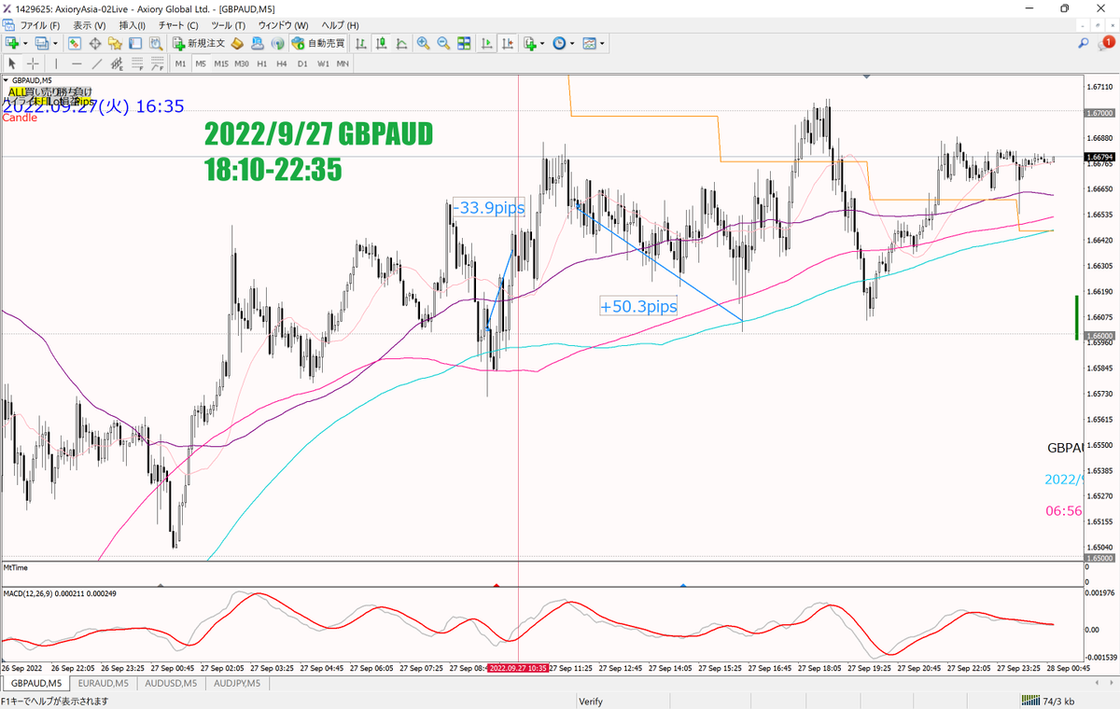Switch chart to candlestick mode

382,43
